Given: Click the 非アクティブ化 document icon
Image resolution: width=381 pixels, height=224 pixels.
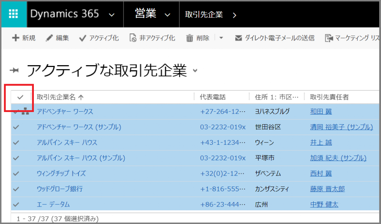Looking at the screenshot, I should pyautogui.click(x=133, y=38).
